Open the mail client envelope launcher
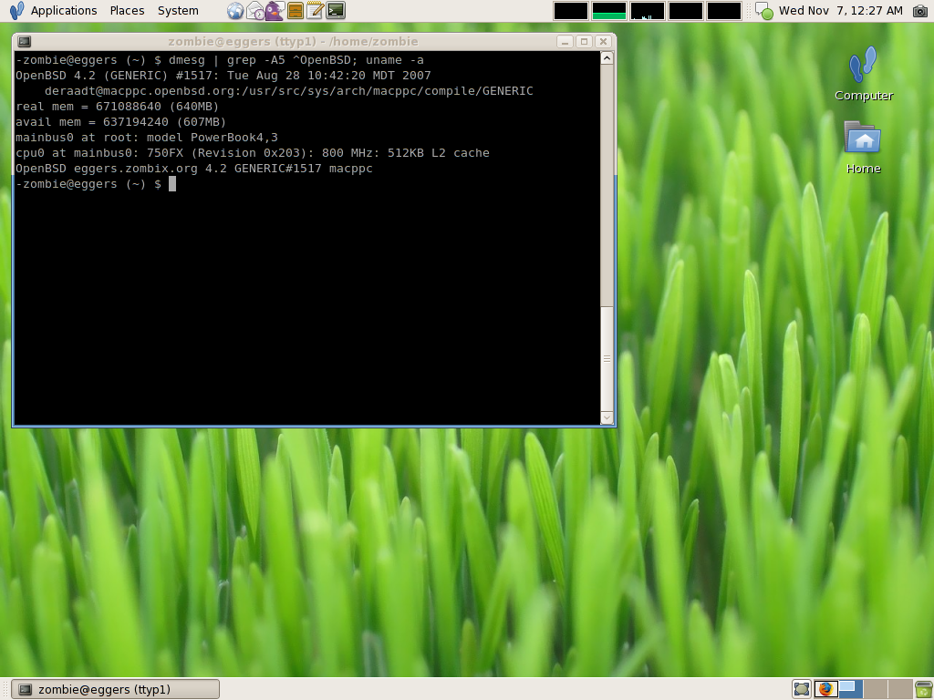The width and height of the screenshot is (934, 700). (x=255, y=11)
